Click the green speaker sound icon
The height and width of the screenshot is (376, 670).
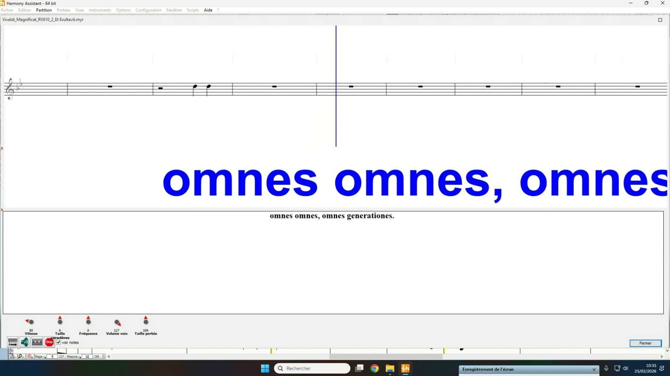point(25,342)
